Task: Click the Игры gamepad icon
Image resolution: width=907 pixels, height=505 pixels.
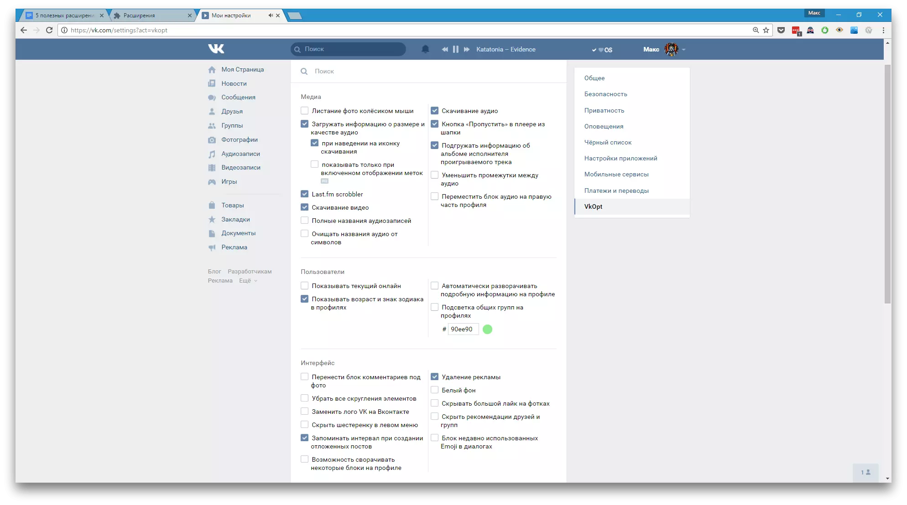Action: [x=212, y=182]
